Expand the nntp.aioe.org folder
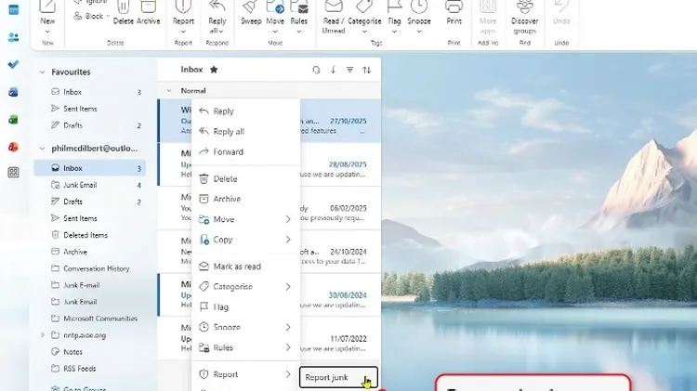The width and height of the screenshot is (697, 391). (42, 335)
